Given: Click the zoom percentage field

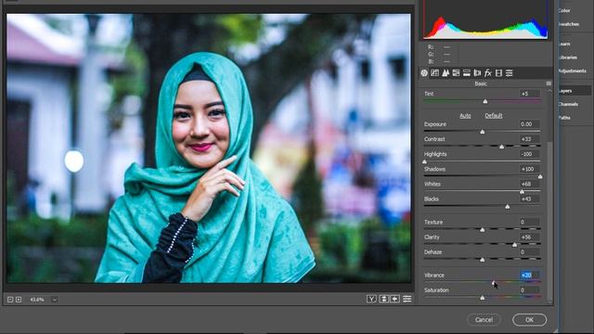Looking at the screenshot, I should (x=38, y=300).
